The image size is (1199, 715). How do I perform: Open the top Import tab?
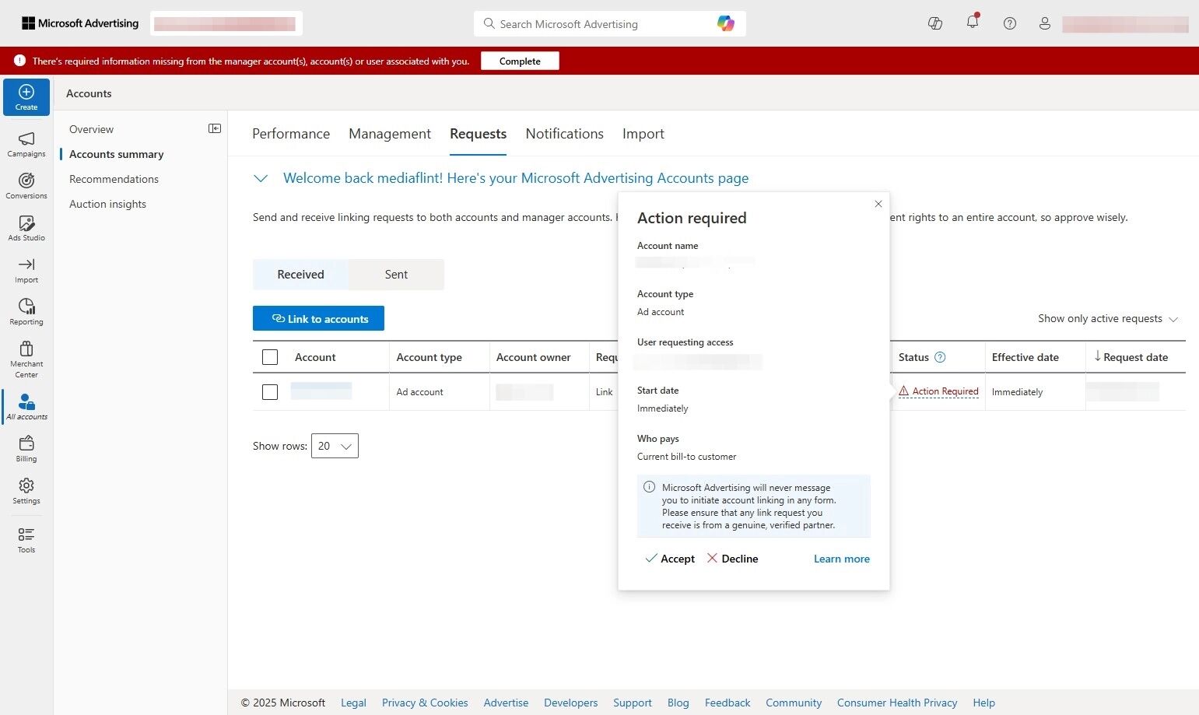[x=643, y=134]
